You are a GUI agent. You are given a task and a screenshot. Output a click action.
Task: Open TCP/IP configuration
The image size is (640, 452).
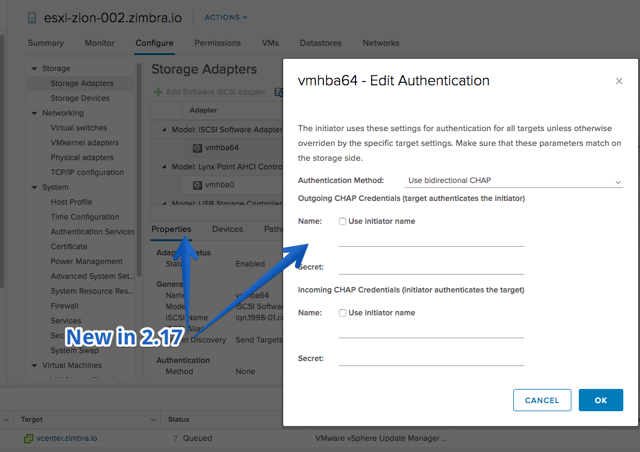click(87, 173)
